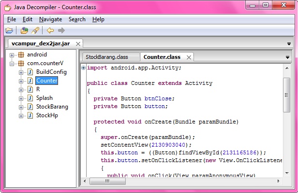Viewport: 298px width, 193px height.
Task: Expand the android package node
Action: pyautogui.click(x=12, y=55)
